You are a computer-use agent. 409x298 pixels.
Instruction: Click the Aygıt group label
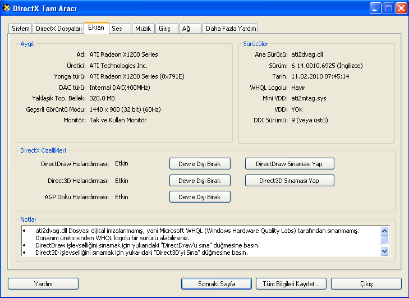pos(27,44)
